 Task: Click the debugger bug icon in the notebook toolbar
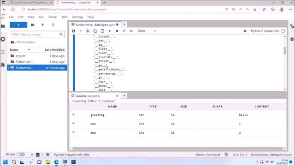(x=245, y=31)
